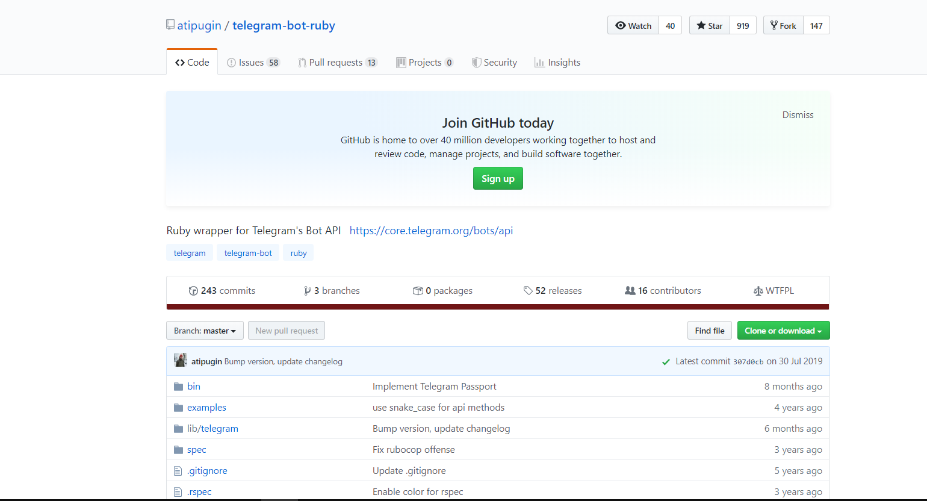The width and height of the screenshot is (927, 501).
Task: View the 16 contributors page
Action: point(663,291)
